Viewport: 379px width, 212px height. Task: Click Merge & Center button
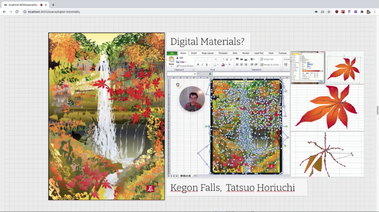tap(269, 65)
